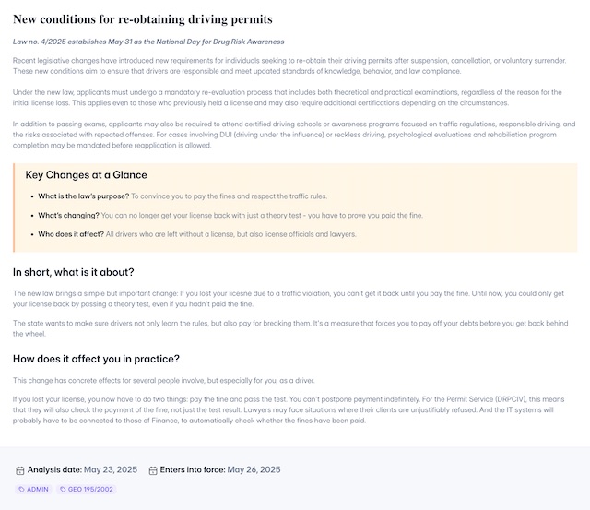Viewport: 590px width, 510px height.
Task: Click the calendar icon beside Enters into force
Action: (152, 470)
